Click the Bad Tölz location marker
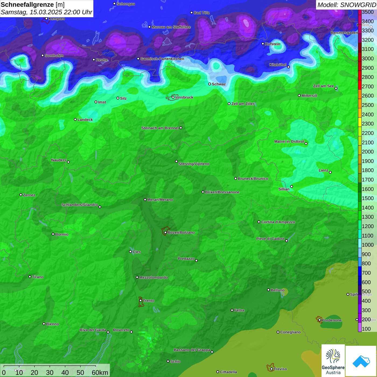Image resolution: width=377 pixels, height=377 pixels. [192, 13]
